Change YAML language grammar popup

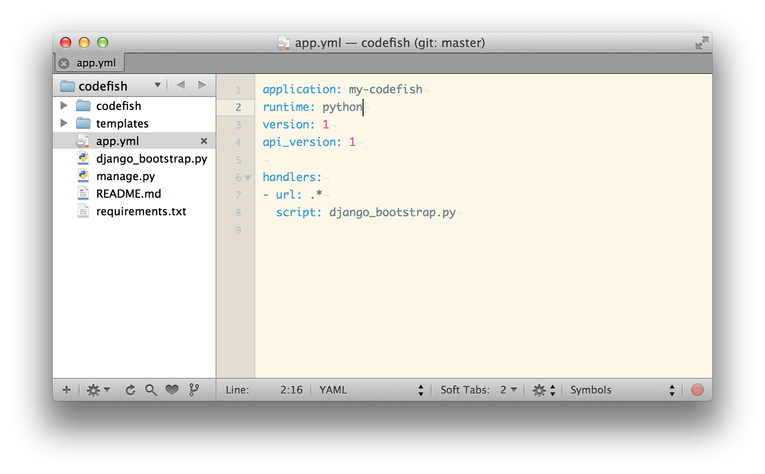click(x=371, y=390)
